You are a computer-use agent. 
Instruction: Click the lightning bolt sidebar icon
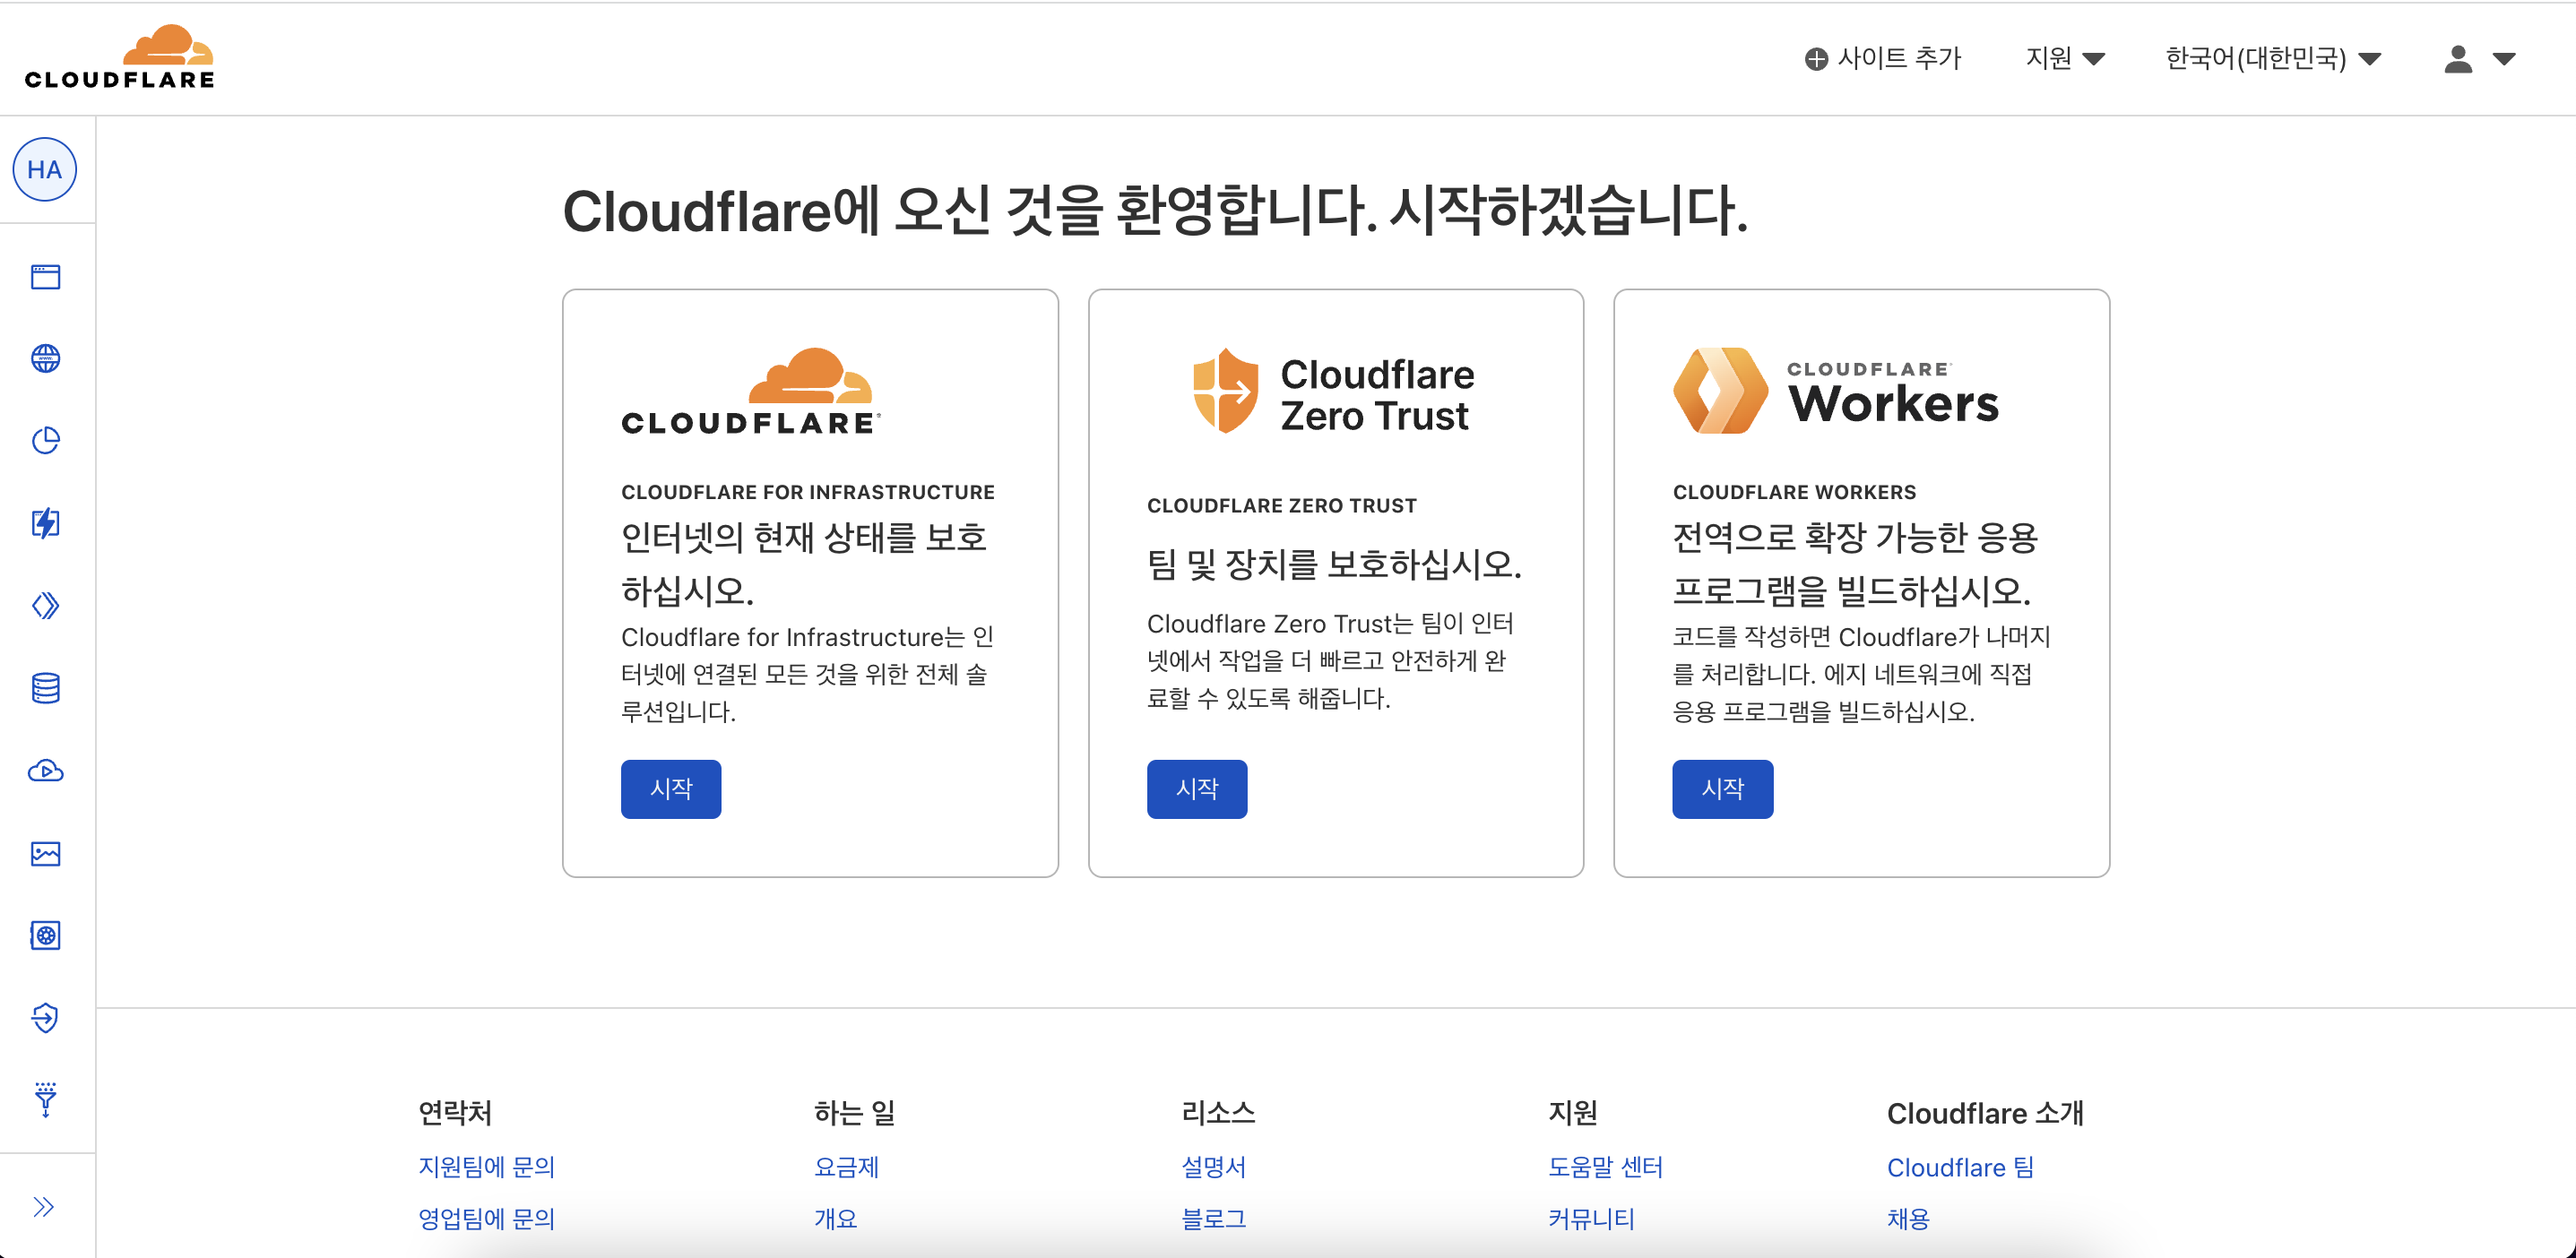pos(45,523)
